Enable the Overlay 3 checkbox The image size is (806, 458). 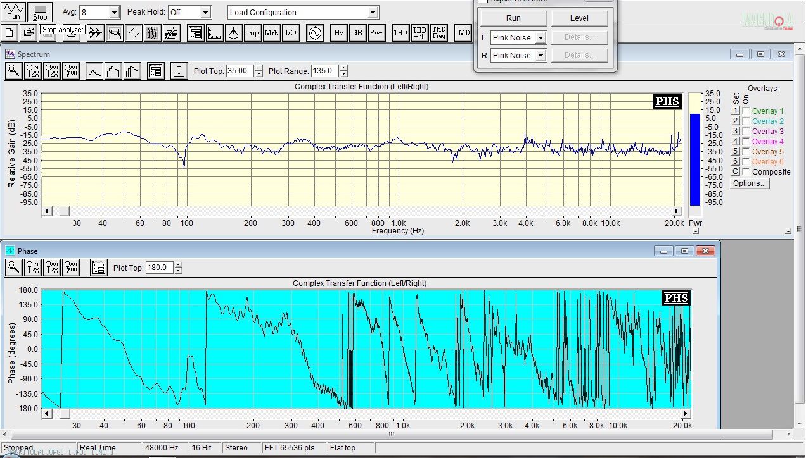(x=746, y=132)
